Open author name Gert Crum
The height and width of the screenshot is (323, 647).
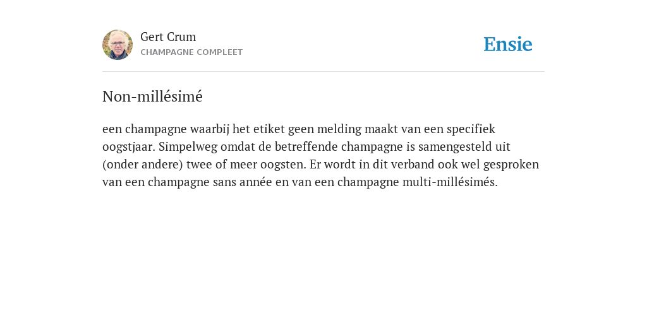coord(168,37)
